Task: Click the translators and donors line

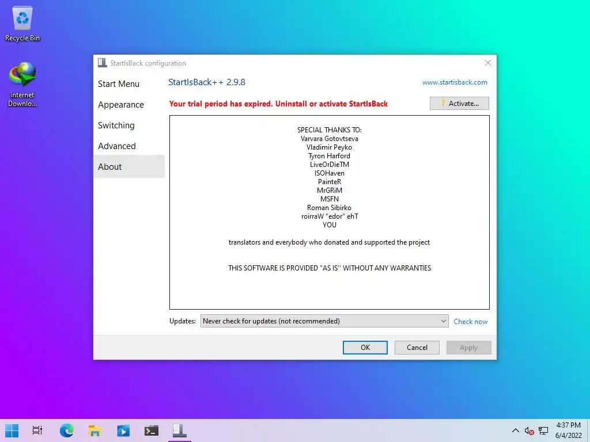Action: coord(329,242)
